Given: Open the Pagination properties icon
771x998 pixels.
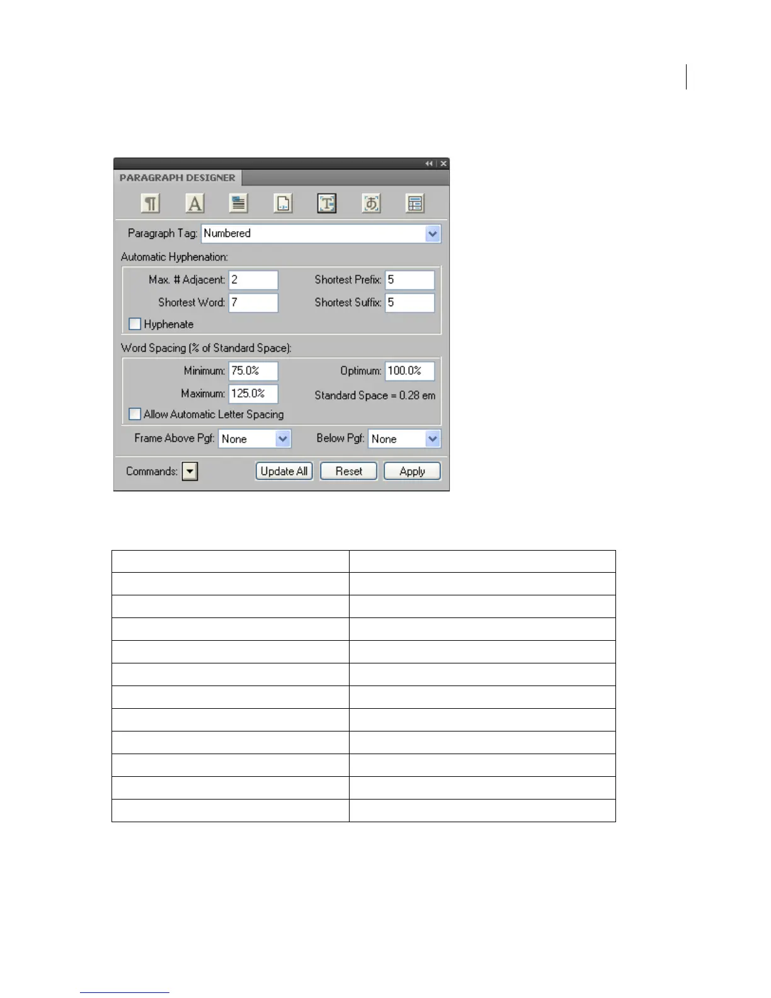Looking at the screenshot, I should [239, 204].
